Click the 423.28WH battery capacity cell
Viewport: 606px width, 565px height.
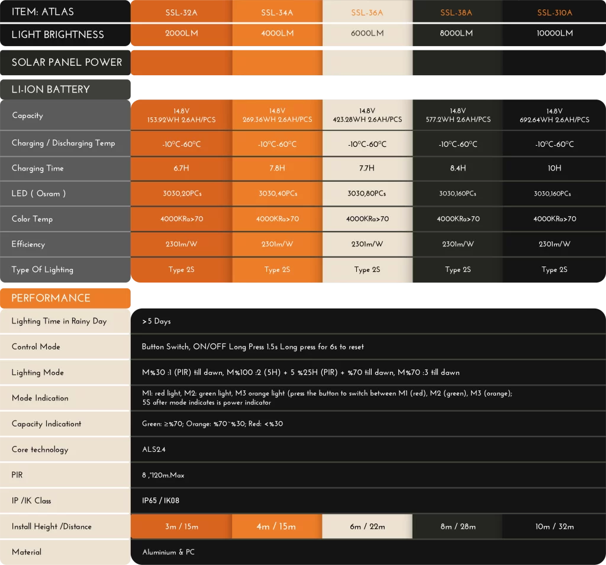(x=367, y=115)
